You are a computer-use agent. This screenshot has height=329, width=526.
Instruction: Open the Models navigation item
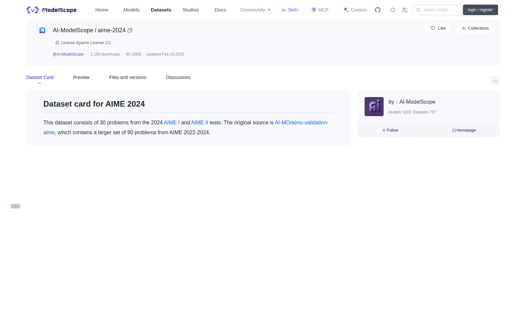click(x=131, y=10)
